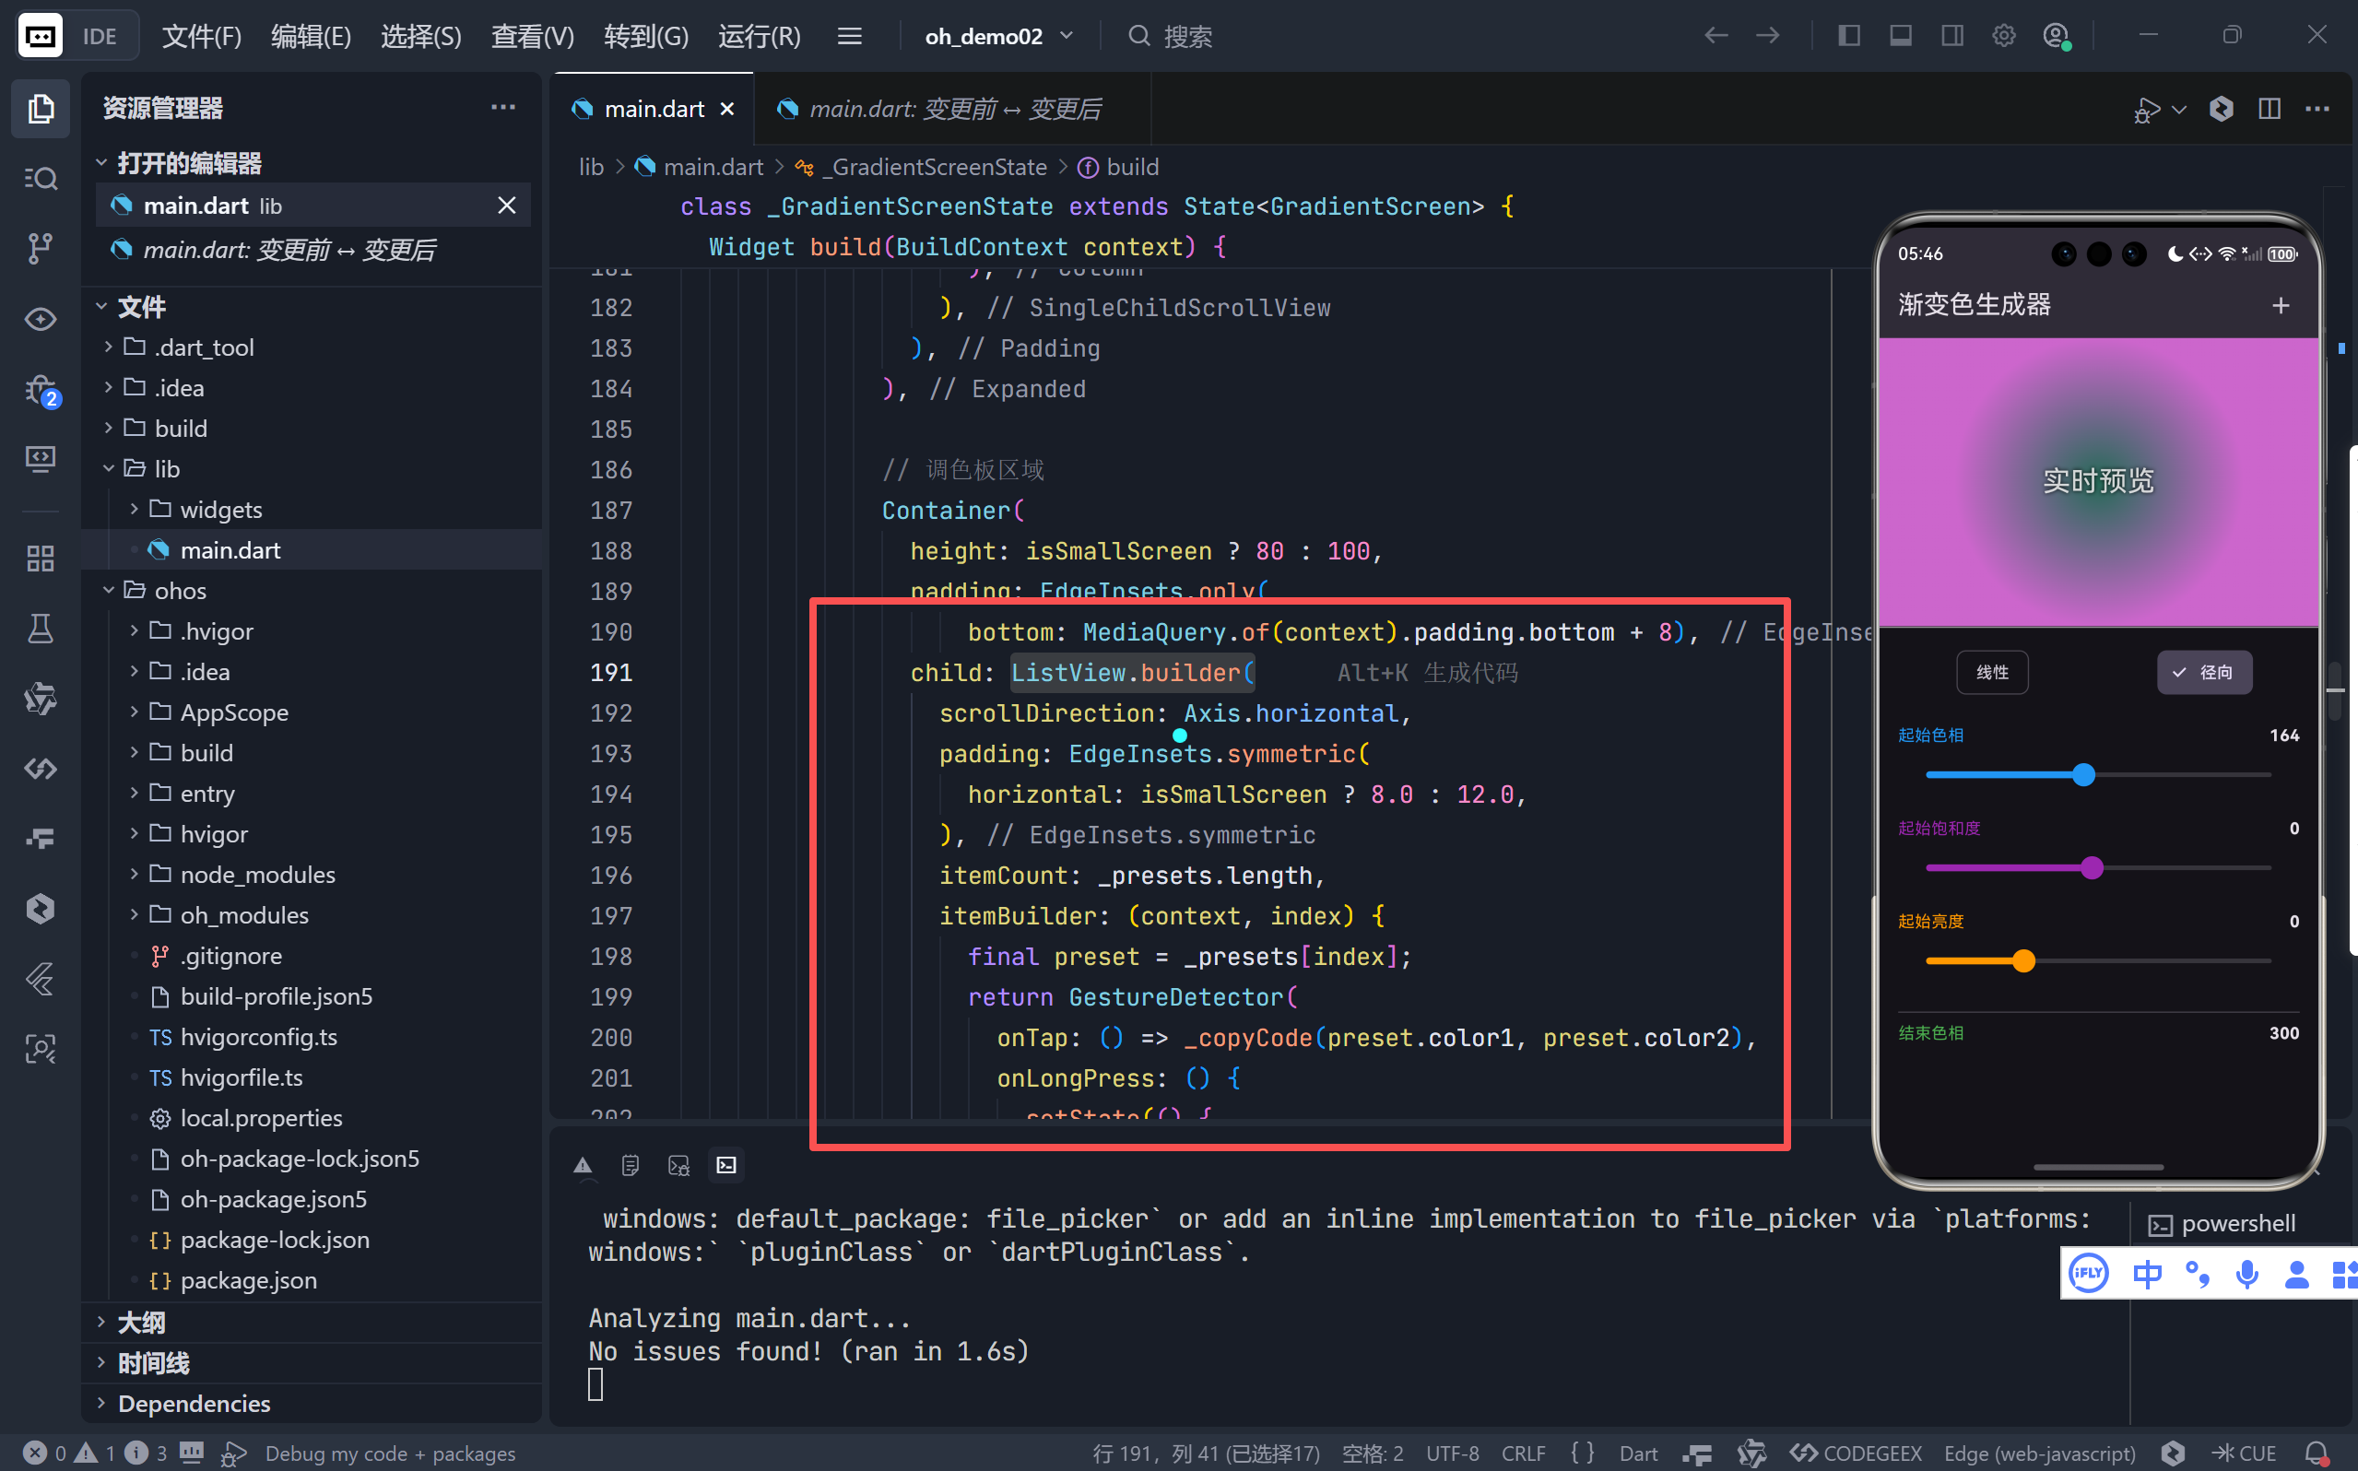
Task: Open the Testing flask icon
Action: click(40, 629)
